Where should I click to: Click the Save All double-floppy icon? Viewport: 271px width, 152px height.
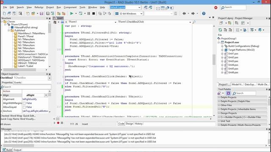48,14
